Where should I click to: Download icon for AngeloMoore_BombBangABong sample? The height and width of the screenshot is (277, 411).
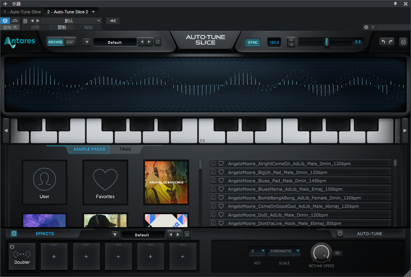coord(214,197)
